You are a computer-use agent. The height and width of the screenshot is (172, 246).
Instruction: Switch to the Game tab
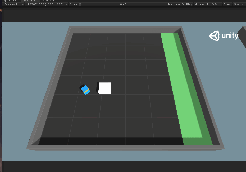(30, 1)
